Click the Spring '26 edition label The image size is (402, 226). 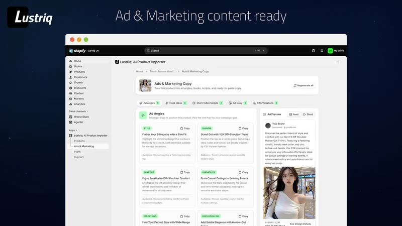[x=93, y=51]
